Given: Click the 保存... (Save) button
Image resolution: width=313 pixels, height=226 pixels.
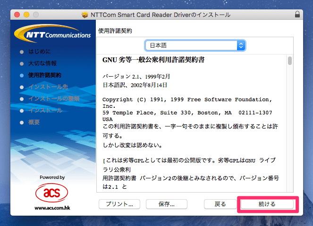Looking at the screenshot, I should coord(167,204).
